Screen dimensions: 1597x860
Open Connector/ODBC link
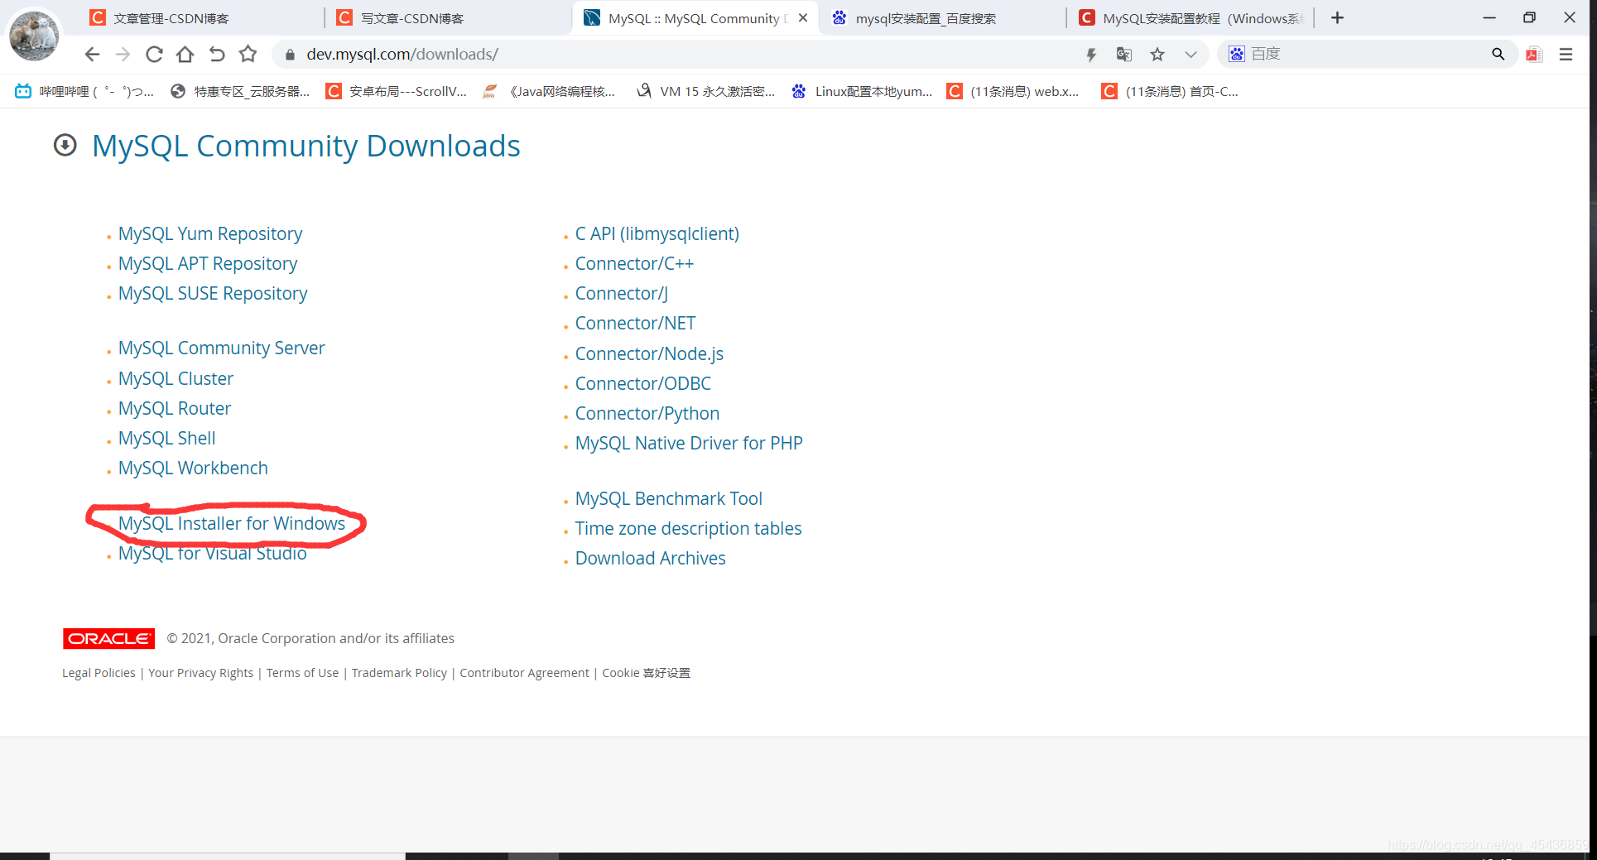pyautogui.click(x=643, y=383)
